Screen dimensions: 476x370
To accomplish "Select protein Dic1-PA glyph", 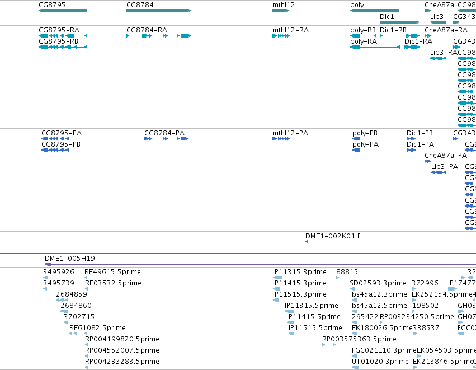I will [411, 150].
